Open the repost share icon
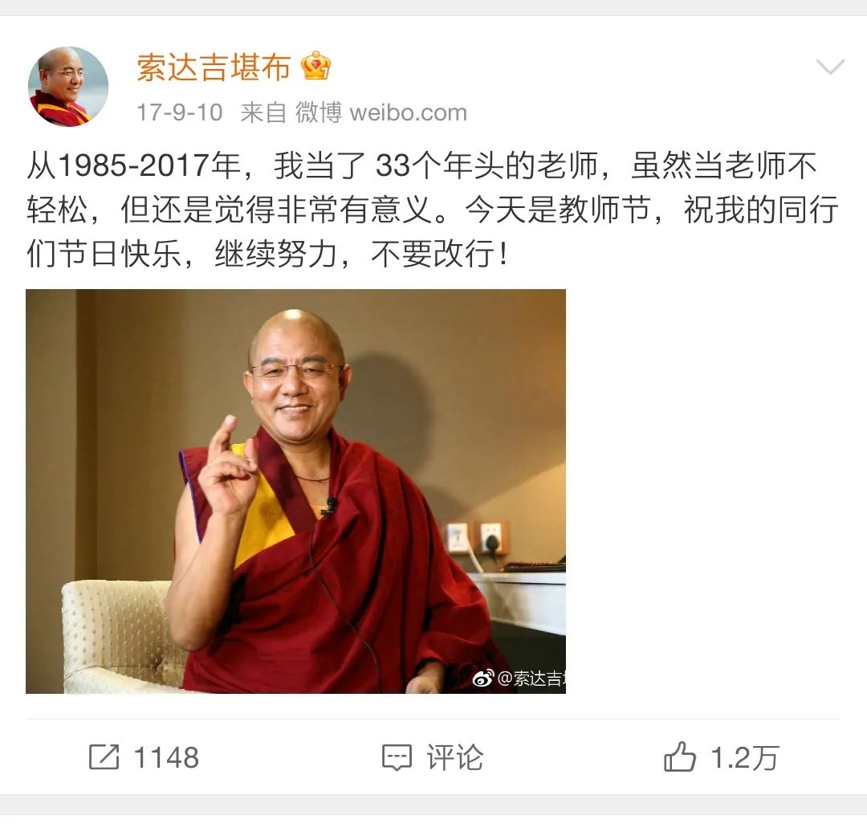This screenshot has height=840, width=867. click(x=104, y=757)
